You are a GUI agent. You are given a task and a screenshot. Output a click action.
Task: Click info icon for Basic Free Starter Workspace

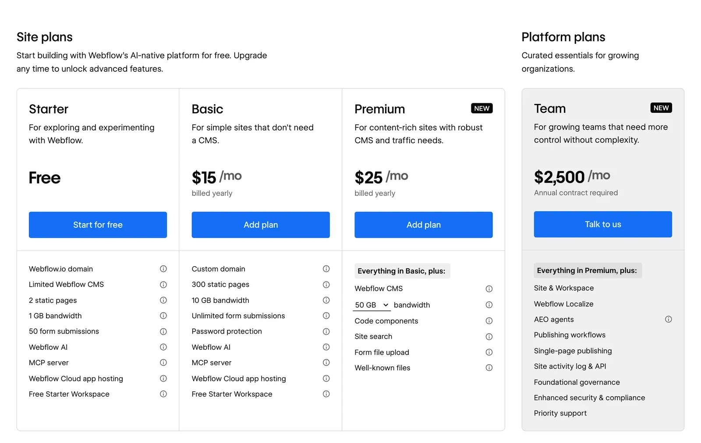click(x=326, y=394)
